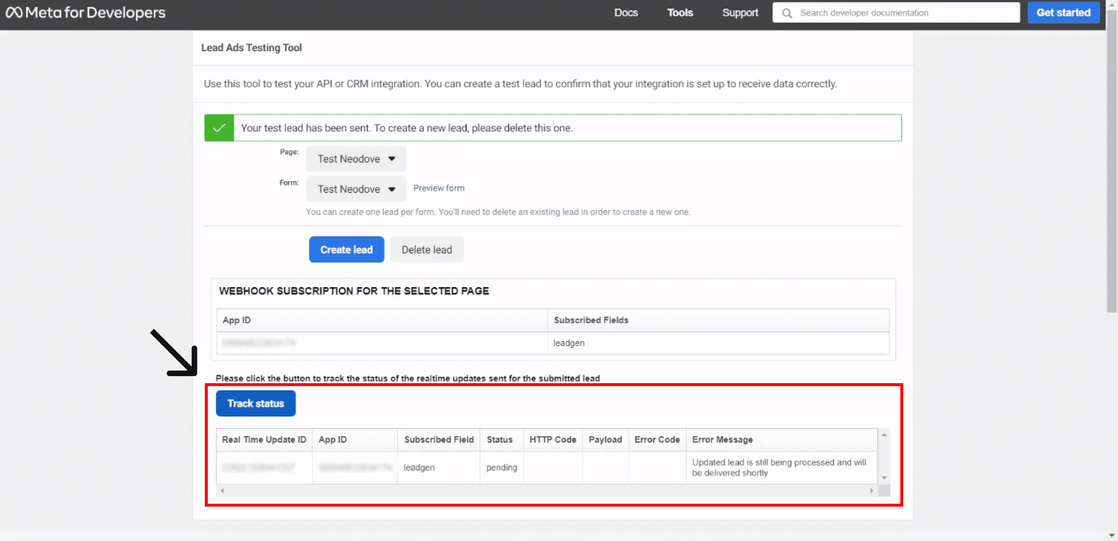Expand the Form dropdown for Test Neodove
The height and width of the screenshot is (541, 1118).
click(x=356, y=189)
